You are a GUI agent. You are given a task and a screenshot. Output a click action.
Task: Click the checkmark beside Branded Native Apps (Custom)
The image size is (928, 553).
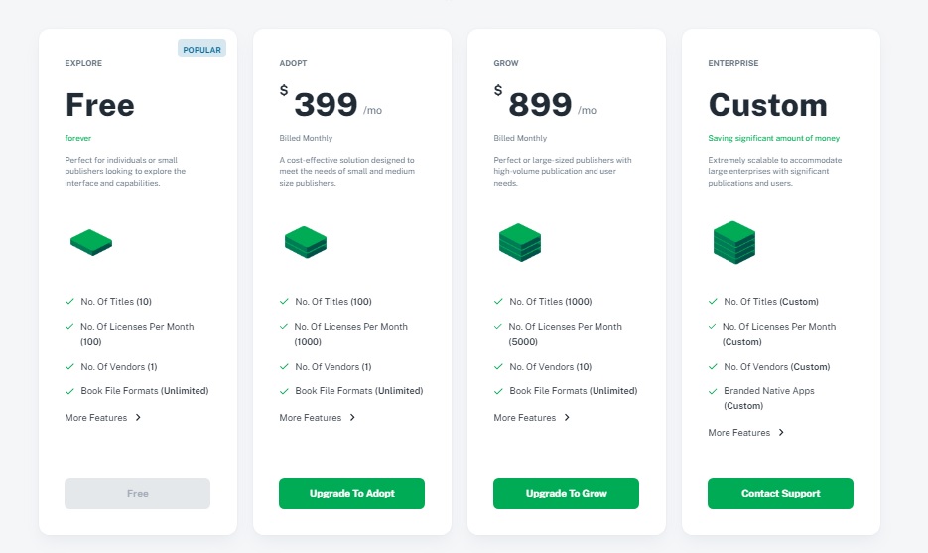(x=712, y=391)
